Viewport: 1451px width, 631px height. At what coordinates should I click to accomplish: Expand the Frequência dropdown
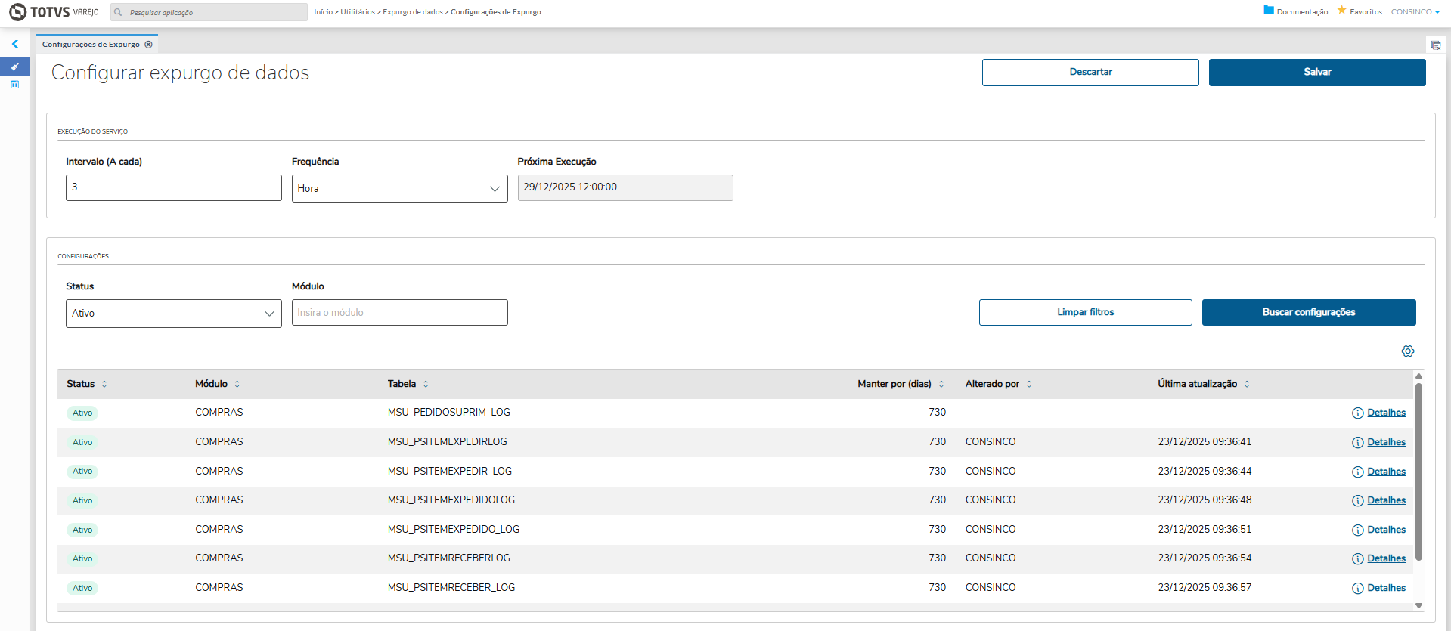pyautogui.click(x=399, y=189)
